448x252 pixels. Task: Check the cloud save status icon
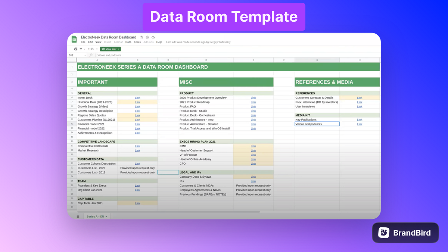(x=153, y=37)
